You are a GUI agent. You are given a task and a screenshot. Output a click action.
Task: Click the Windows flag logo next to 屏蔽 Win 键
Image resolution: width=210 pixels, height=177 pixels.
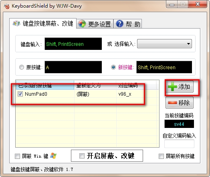pyautogui.click(x=53, y=156)
